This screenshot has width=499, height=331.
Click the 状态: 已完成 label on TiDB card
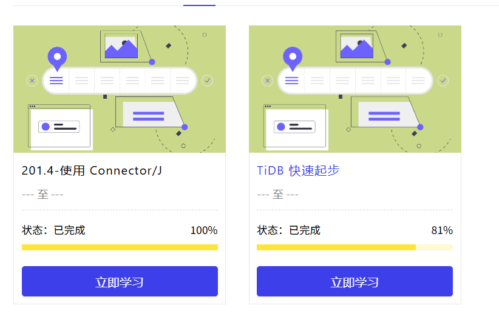click(288, 230)
